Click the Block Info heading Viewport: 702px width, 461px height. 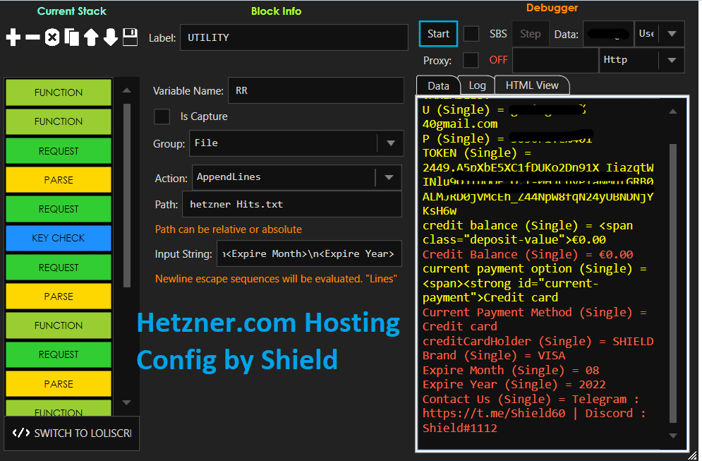coord(277,11)
